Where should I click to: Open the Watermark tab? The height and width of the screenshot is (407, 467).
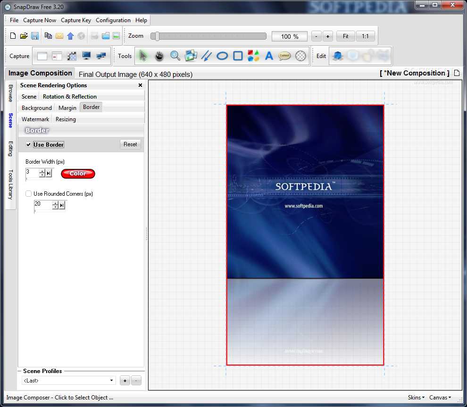(35, 119)
